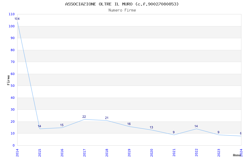Click the x-axis year 2019
This screenshot has width=244, height=158.
(x=129, y=153)
